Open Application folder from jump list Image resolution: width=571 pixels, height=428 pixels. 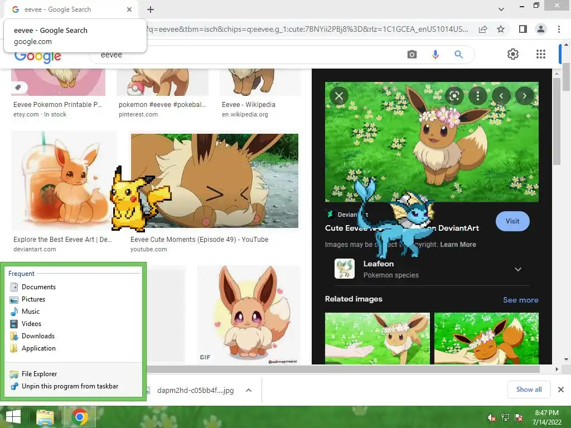38,348
